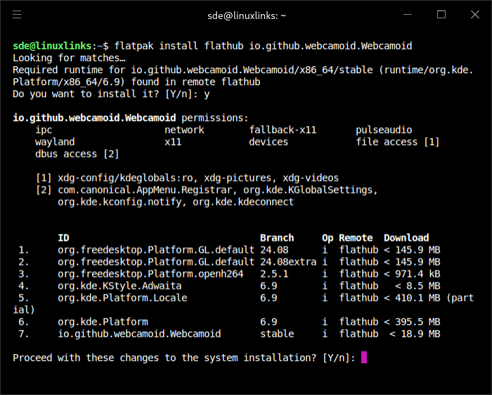Click the magenta cursor at the Y/n prompt
492x395 pixels.
(x=364, y=357)
